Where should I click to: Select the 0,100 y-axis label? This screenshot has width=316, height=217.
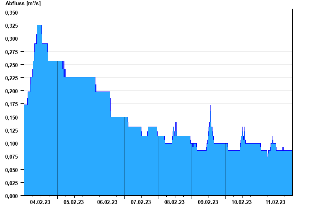11,144
